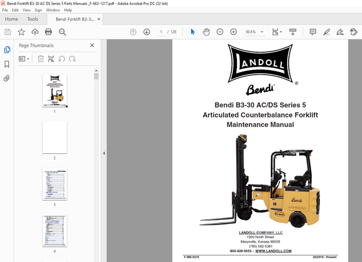The image size is (362, 262).
Task: Zoom out with minus icon
Action: coord(220,32)
